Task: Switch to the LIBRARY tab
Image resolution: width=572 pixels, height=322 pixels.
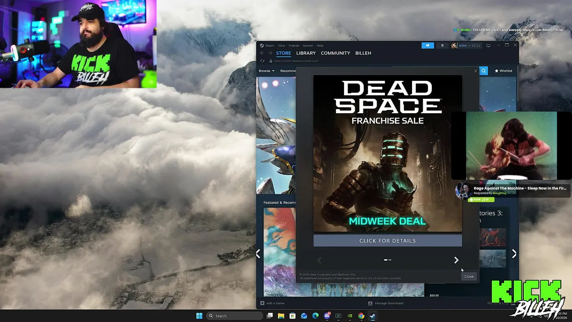Action: point(306,53)
